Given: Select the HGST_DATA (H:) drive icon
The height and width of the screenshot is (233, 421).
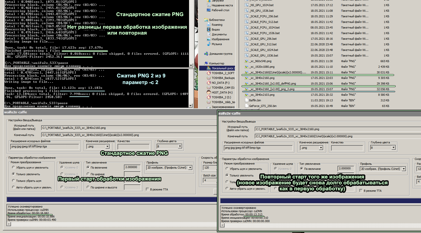Looking at the screenshot, I should click(x=209, y=92).
